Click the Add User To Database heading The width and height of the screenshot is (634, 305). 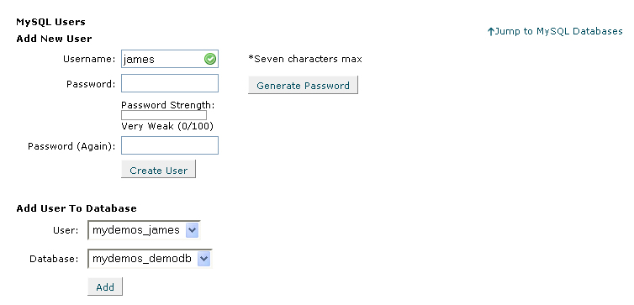[77, 208]
